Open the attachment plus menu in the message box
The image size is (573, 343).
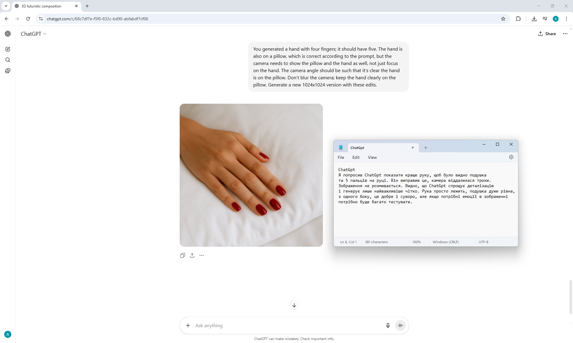click(188, 325)
